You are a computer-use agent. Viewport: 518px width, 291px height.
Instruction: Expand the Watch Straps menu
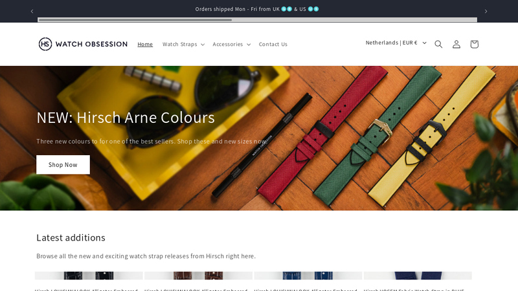tap(183, 44)
